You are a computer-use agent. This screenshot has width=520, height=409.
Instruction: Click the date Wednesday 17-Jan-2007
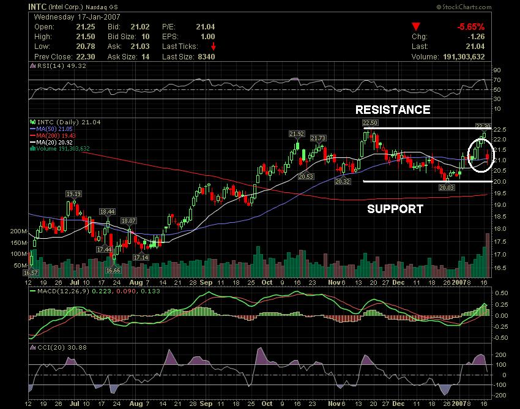click(77, 17)
